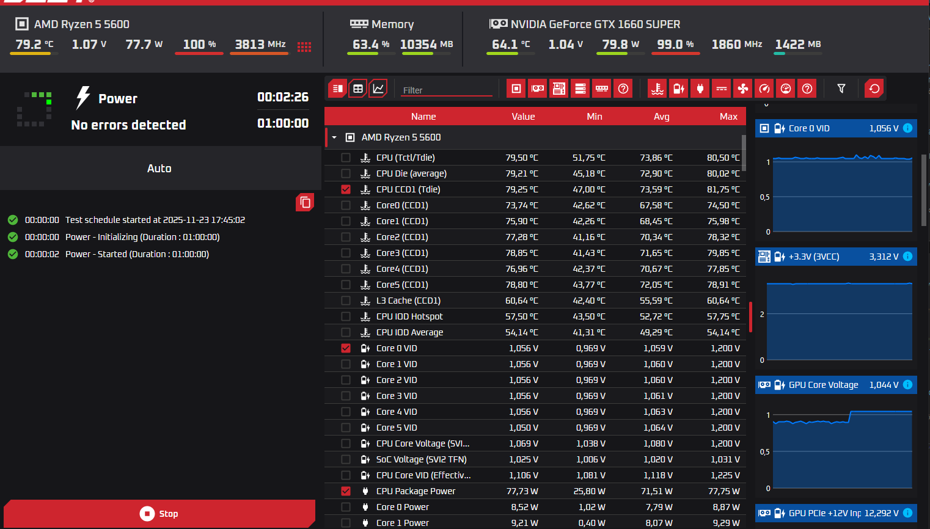The image size is (930, 529).
Task: Open the +3.3V (3VCC) graph header
Action: (836, 257)
